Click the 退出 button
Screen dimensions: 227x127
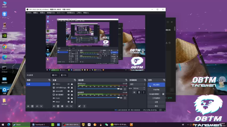[156, 106]
